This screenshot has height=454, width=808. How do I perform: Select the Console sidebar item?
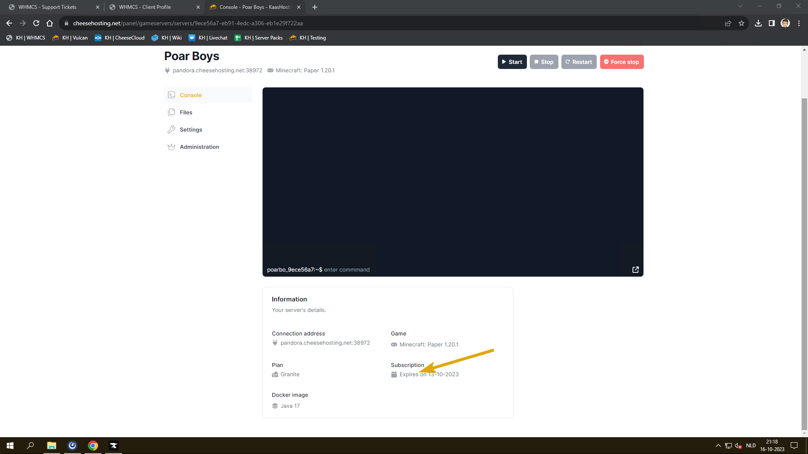coord(190,95)
